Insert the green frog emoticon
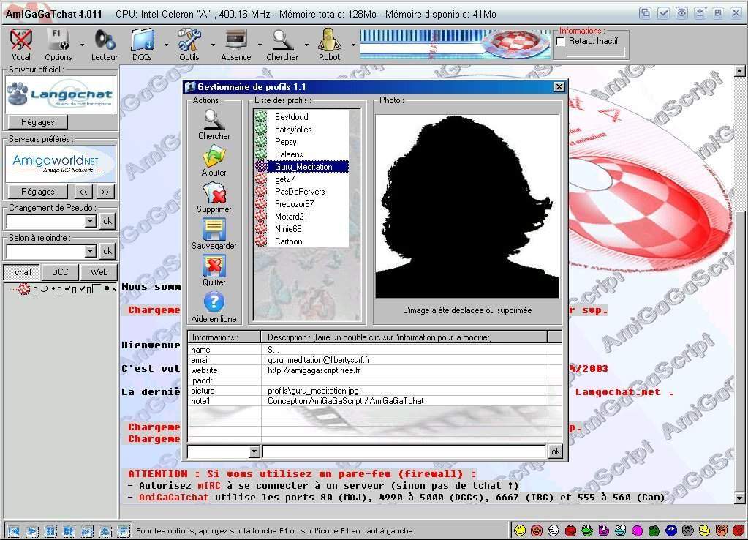The image size is (748, 540). [587, 530]
